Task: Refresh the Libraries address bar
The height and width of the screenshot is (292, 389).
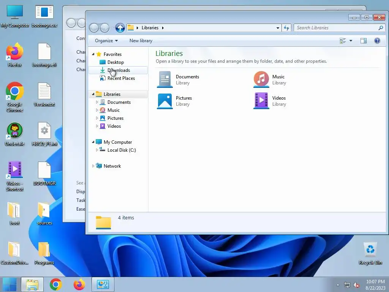Action: coord(286,28)
